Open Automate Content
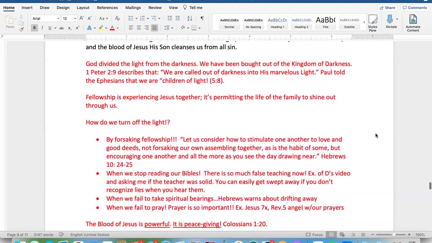 [413, 23]
